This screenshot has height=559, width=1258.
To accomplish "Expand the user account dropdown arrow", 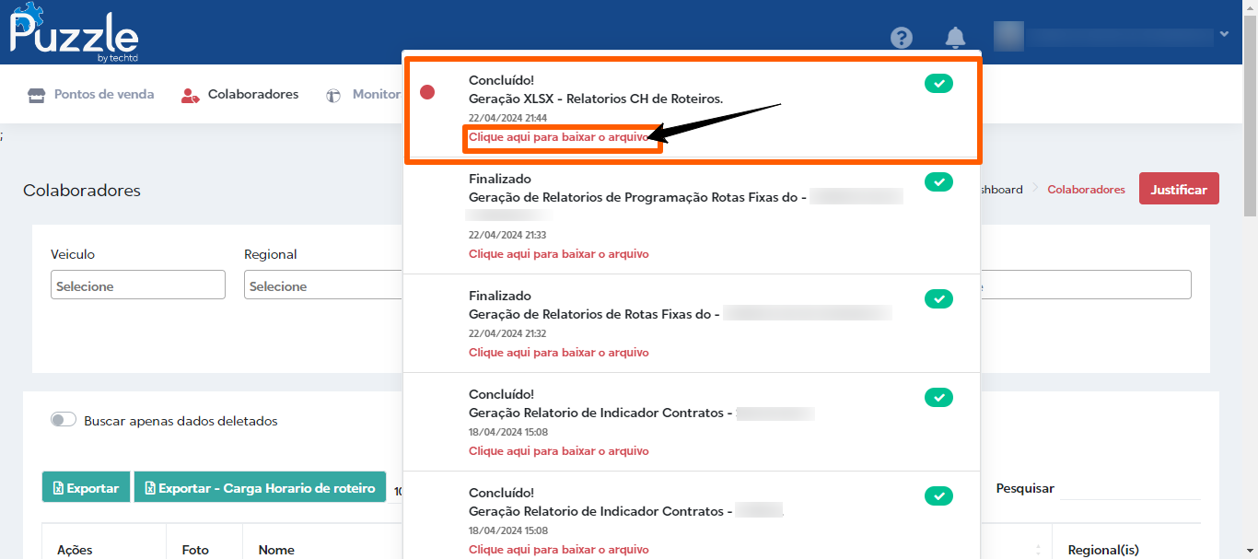I will pos(1224,35).
